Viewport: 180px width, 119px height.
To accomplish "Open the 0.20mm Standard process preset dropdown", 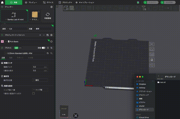I will pos(24,53).
